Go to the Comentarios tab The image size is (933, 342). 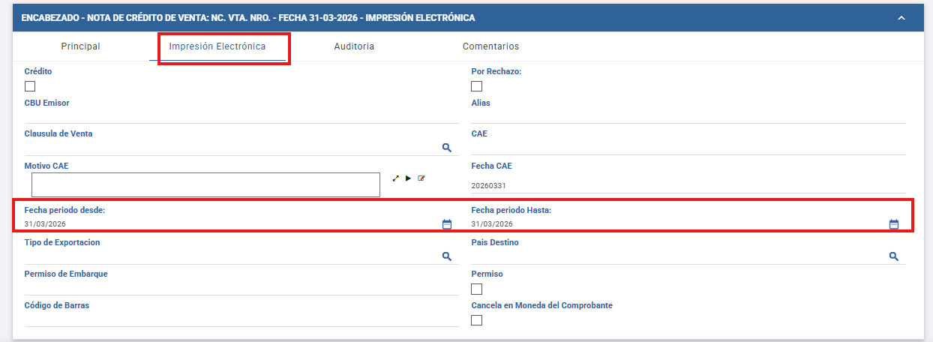490,46
